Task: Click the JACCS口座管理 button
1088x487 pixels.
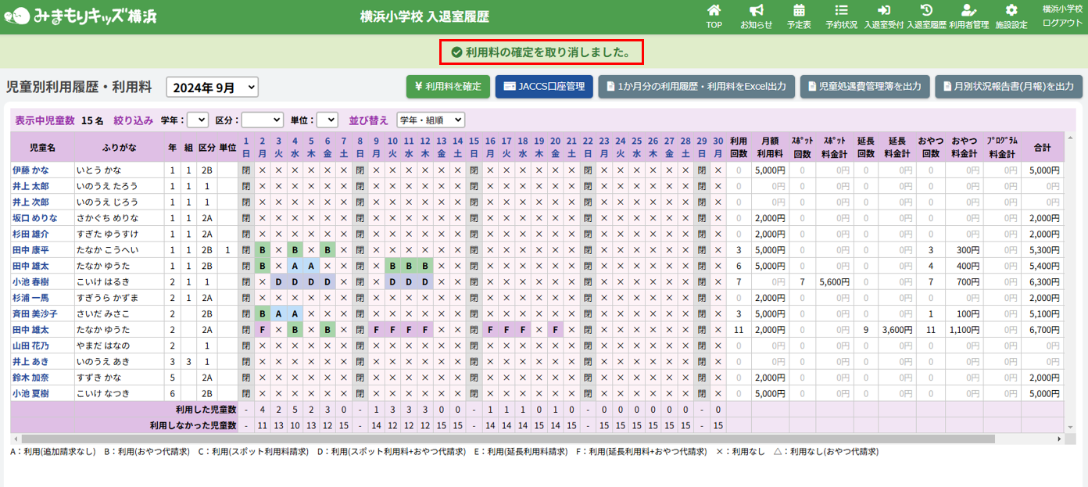Action: pos(544,87)
